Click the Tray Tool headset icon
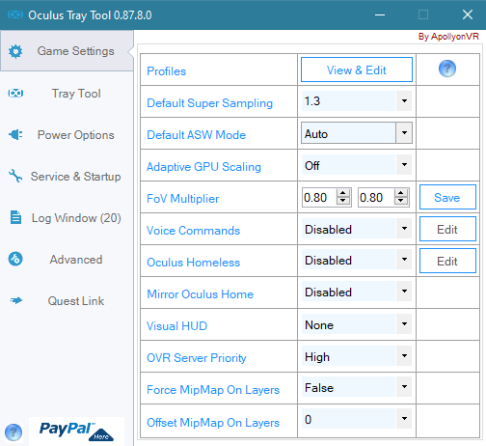 tap(15, 94)
